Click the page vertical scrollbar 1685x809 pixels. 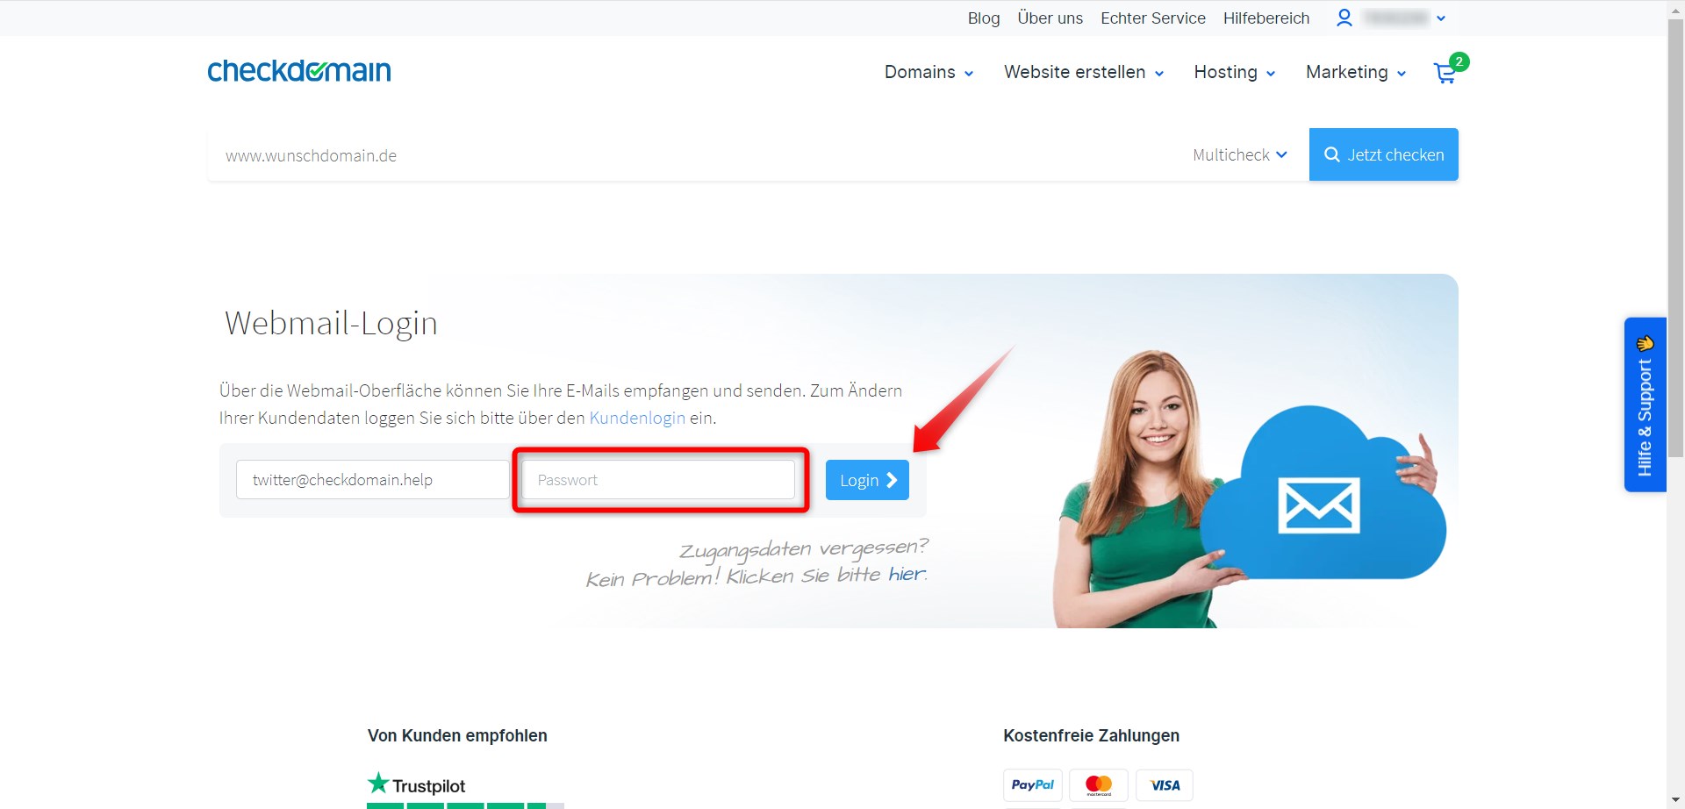(x=1675, y=237)
